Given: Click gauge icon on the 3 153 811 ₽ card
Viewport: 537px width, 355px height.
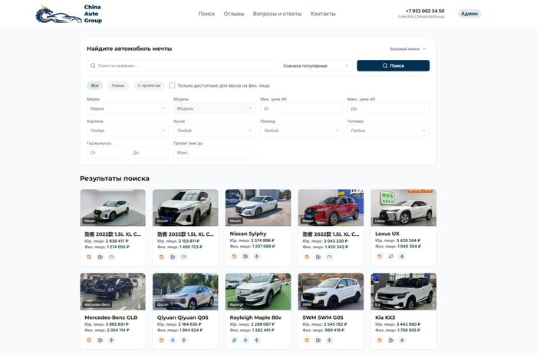Looking at the screenshot, I should click(184, 257).
